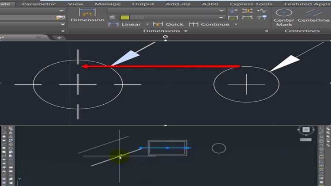331x186 pixels.
Task: Select the Center Mark tool
Action: (284, 17)
